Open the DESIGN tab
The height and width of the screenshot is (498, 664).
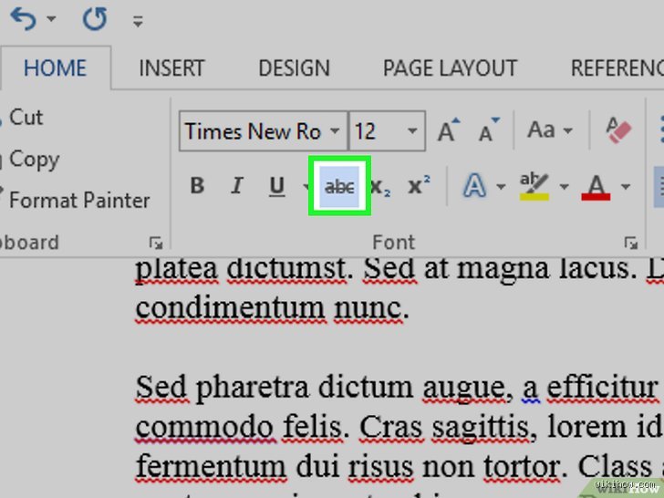click(x=294, y=68)
